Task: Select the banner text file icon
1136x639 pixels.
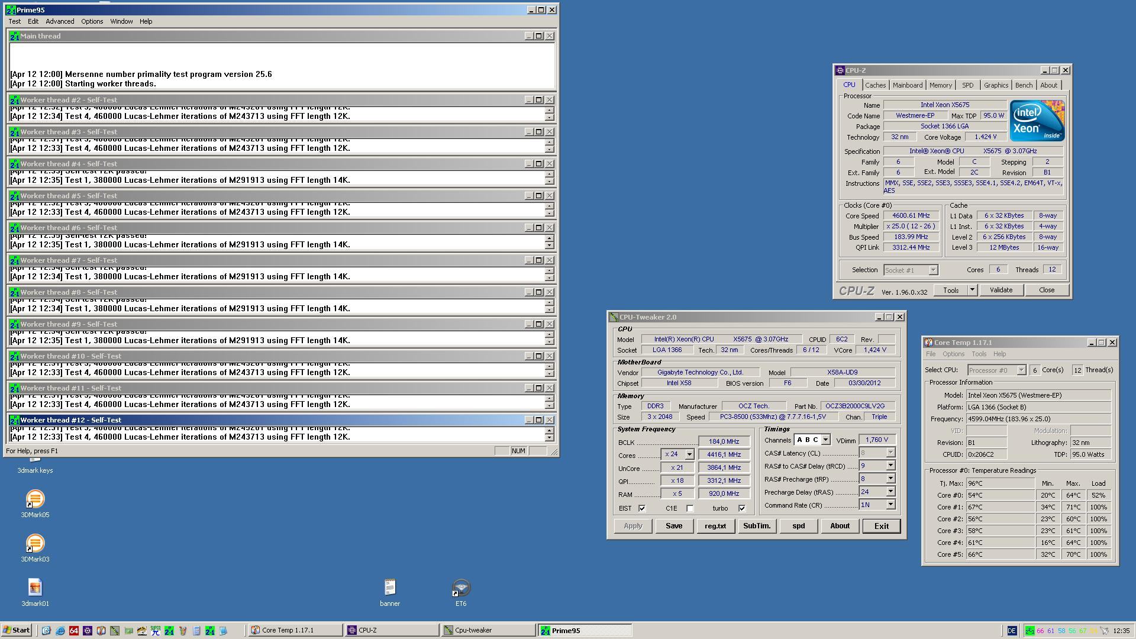Action: point(389,588)
